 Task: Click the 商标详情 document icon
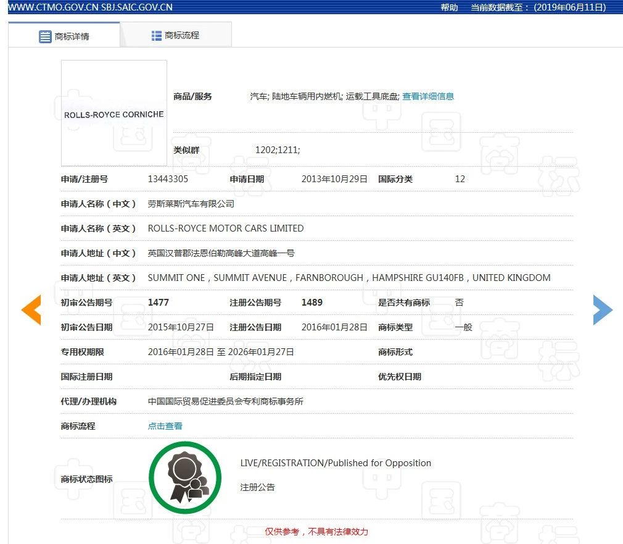[45, 36]
